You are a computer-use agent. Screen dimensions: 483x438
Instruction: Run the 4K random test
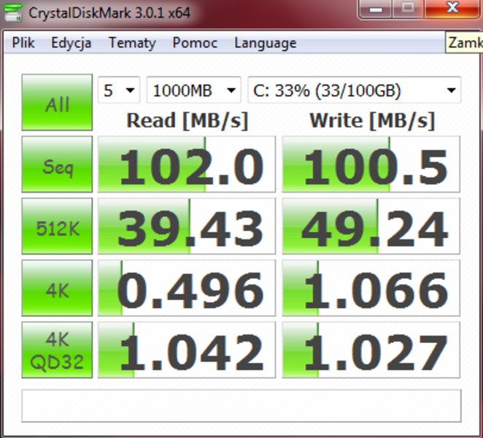click(x=57, y=289)
